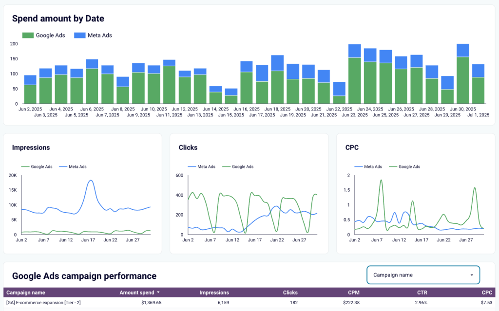Sort table by the Campaign name column header
Viewport: 499px width, 311px height.
(25, 293)
